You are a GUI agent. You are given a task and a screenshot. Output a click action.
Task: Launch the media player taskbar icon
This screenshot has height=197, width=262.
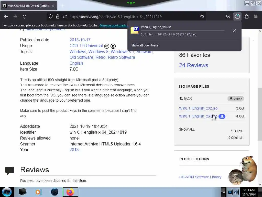pyautogui.click(x=38, y=192)
